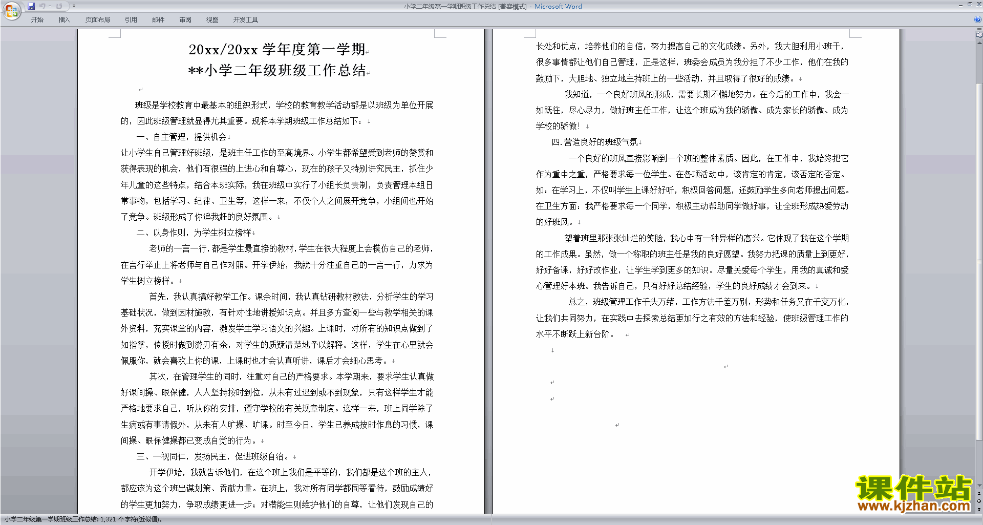This screenshot has height=525, width=983.
Task: Click heading 三、一视同仁,发扬民主,促进班级自治
Action: pos(213,457)
